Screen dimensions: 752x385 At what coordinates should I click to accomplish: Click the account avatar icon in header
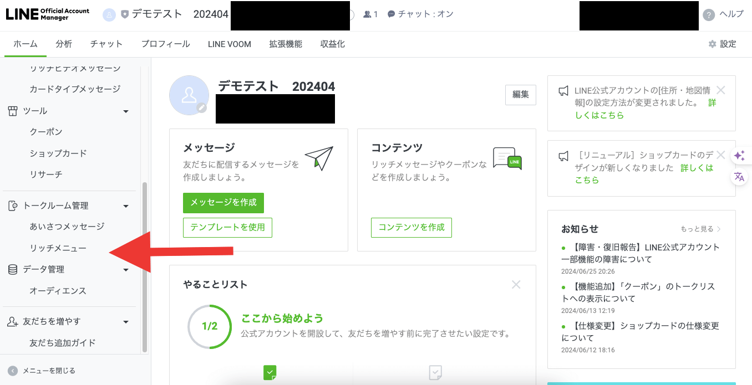click(x=109, y=15)
